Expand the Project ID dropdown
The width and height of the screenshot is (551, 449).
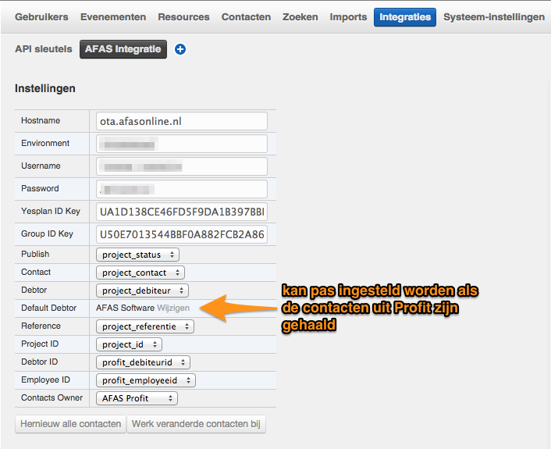[130, 344]
